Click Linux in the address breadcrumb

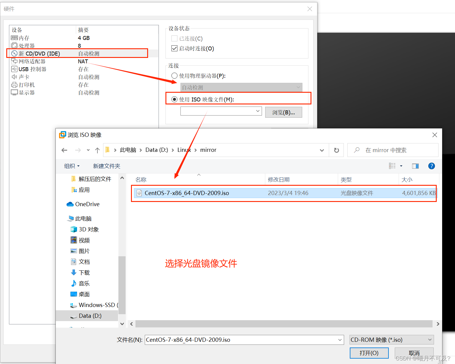(184, 150)
